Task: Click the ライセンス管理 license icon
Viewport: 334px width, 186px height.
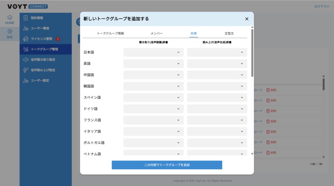Action: (26, 39)
